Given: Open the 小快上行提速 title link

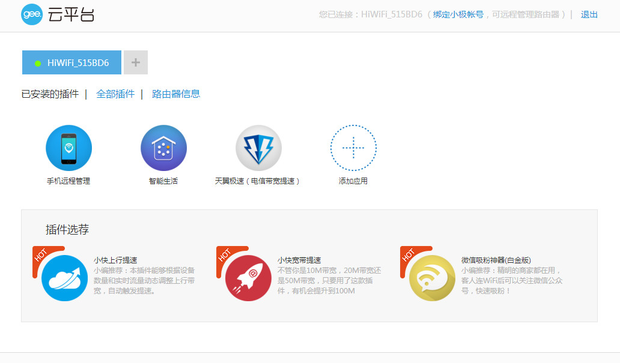Looking at the screenshot, I should point(115,260).
